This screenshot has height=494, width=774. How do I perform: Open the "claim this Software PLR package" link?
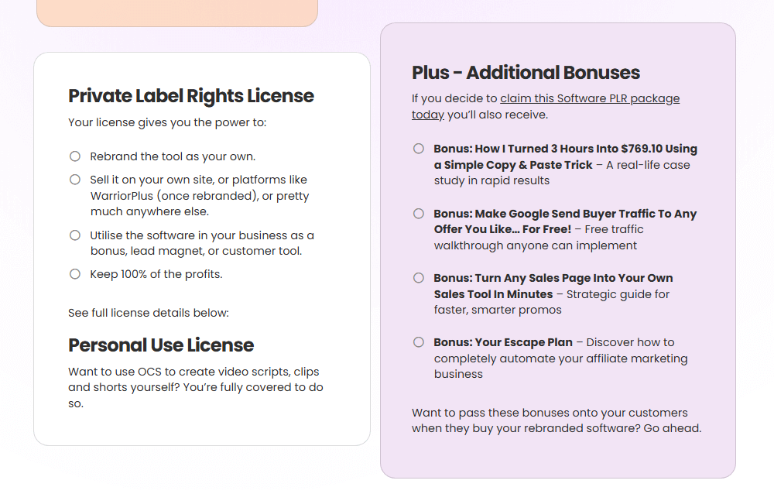589,98
